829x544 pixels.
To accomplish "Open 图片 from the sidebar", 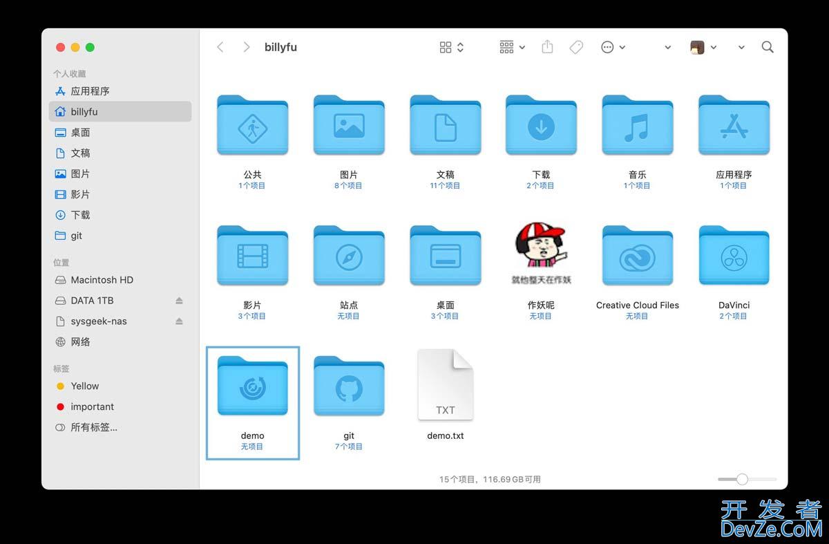I will [120, 174].
